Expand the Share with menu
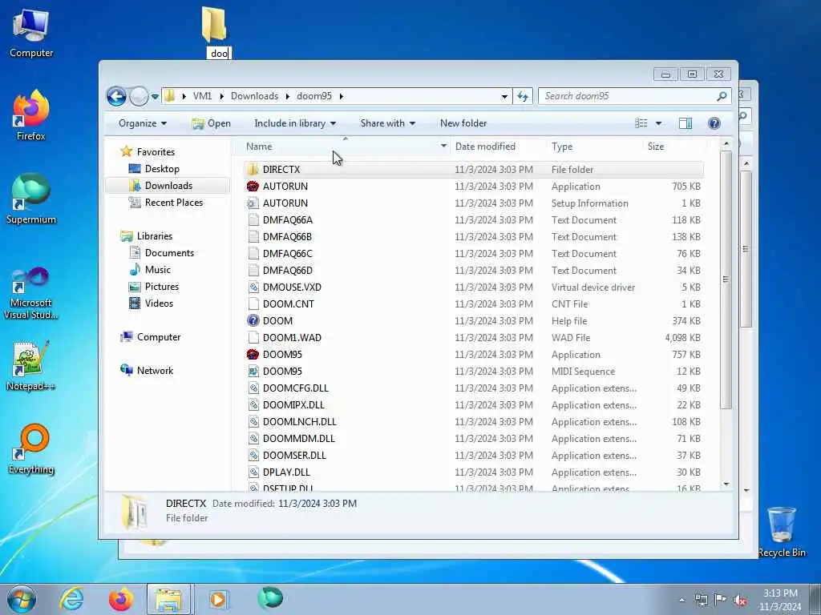 [x=387, y=123]
